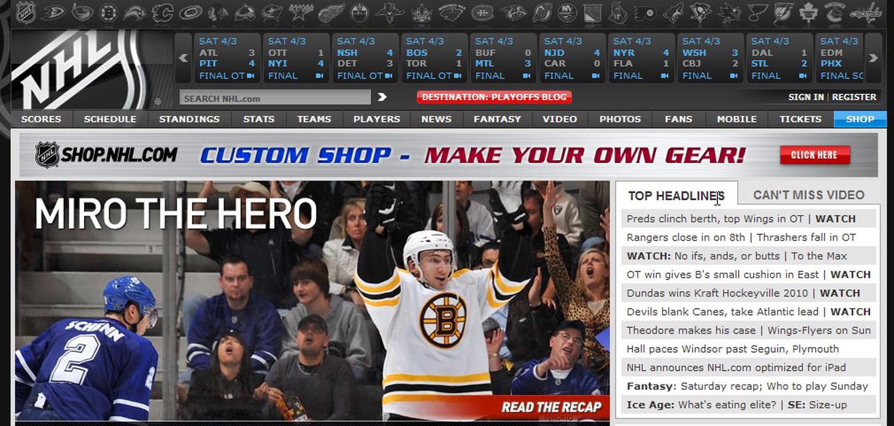
Task: Open the BOS vs TOR game score box
Action: 434,58
